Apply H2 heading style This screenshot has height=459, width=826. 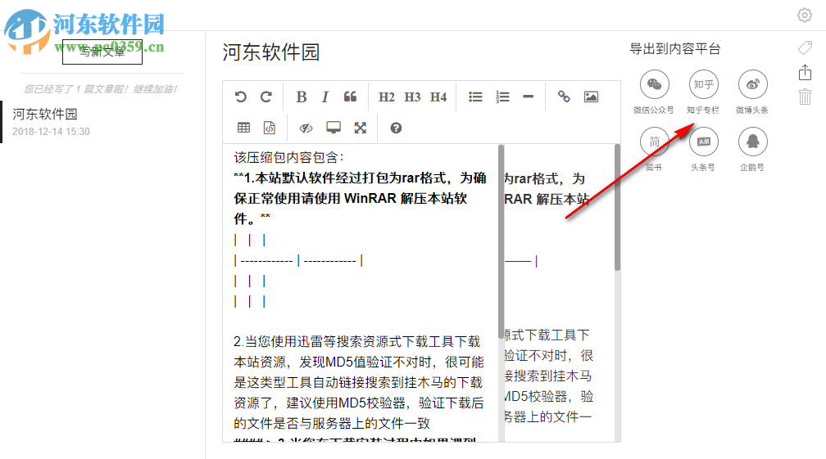point(386,97)
